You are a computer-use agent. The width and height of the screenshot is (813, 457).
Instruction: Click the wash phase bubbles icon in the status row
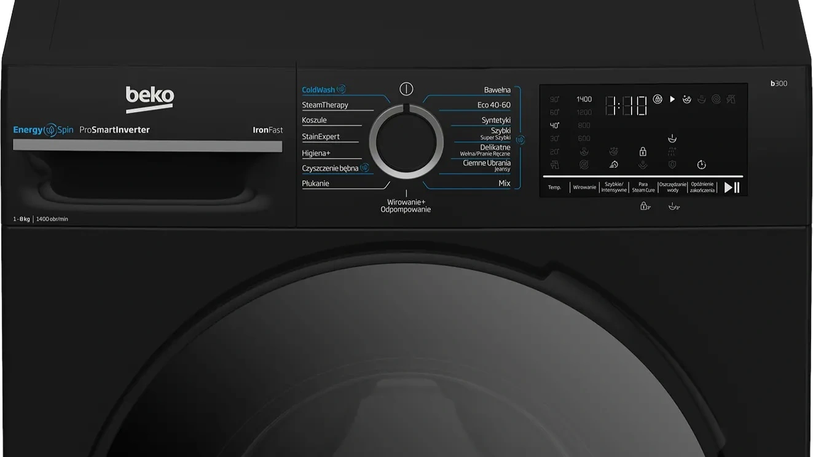(x=687, y=99)
